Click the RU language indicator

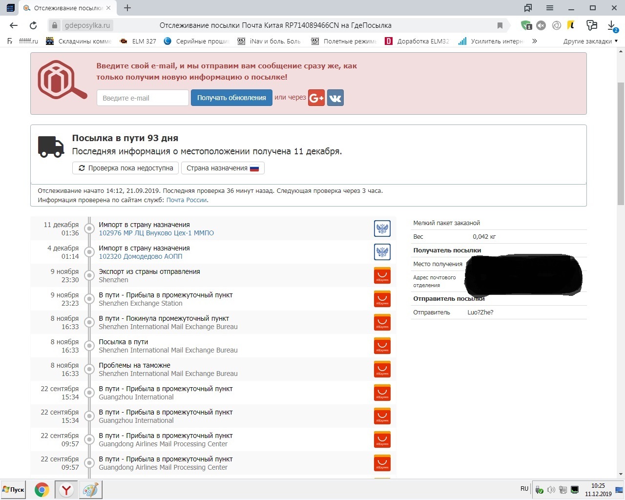(x=524, y=489)
